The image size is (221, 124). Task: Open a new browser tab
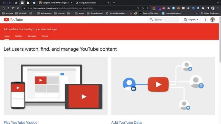114,3
